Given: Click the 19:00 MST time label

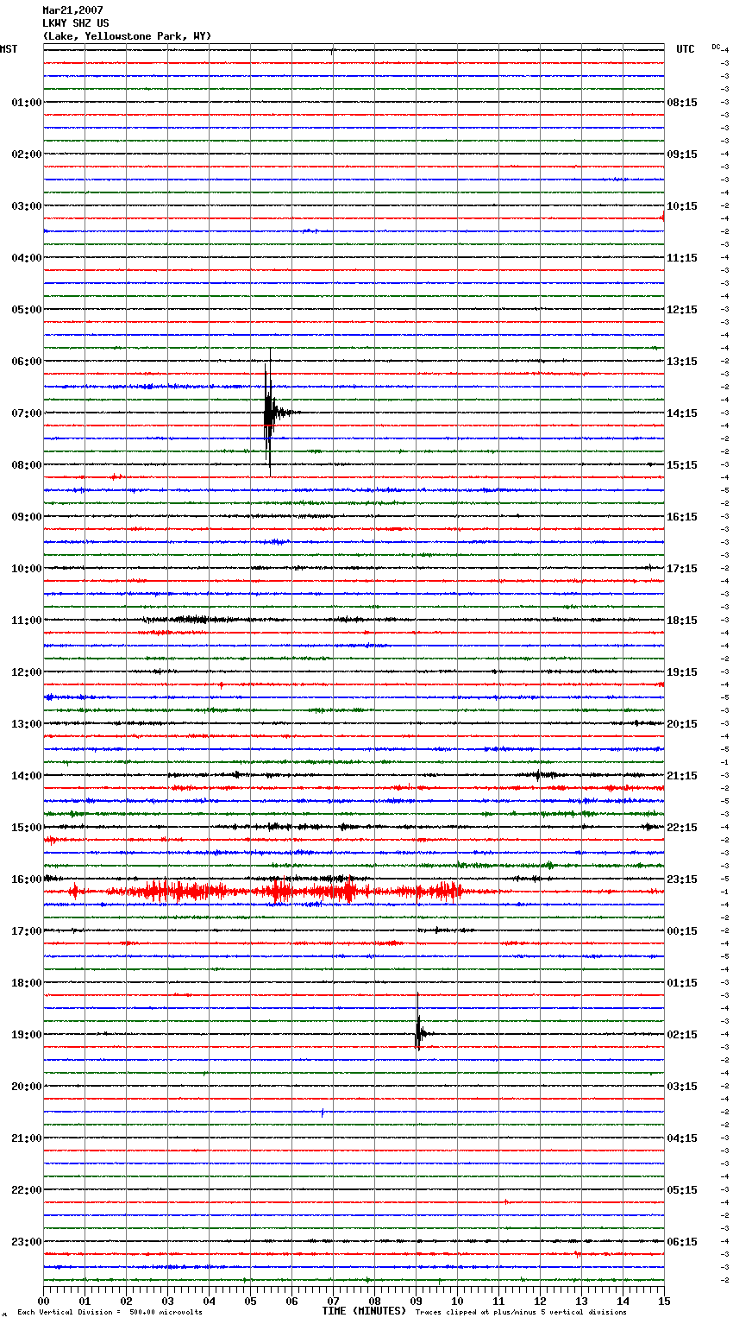Looking at the screenshot, I should pos(27,1035).
